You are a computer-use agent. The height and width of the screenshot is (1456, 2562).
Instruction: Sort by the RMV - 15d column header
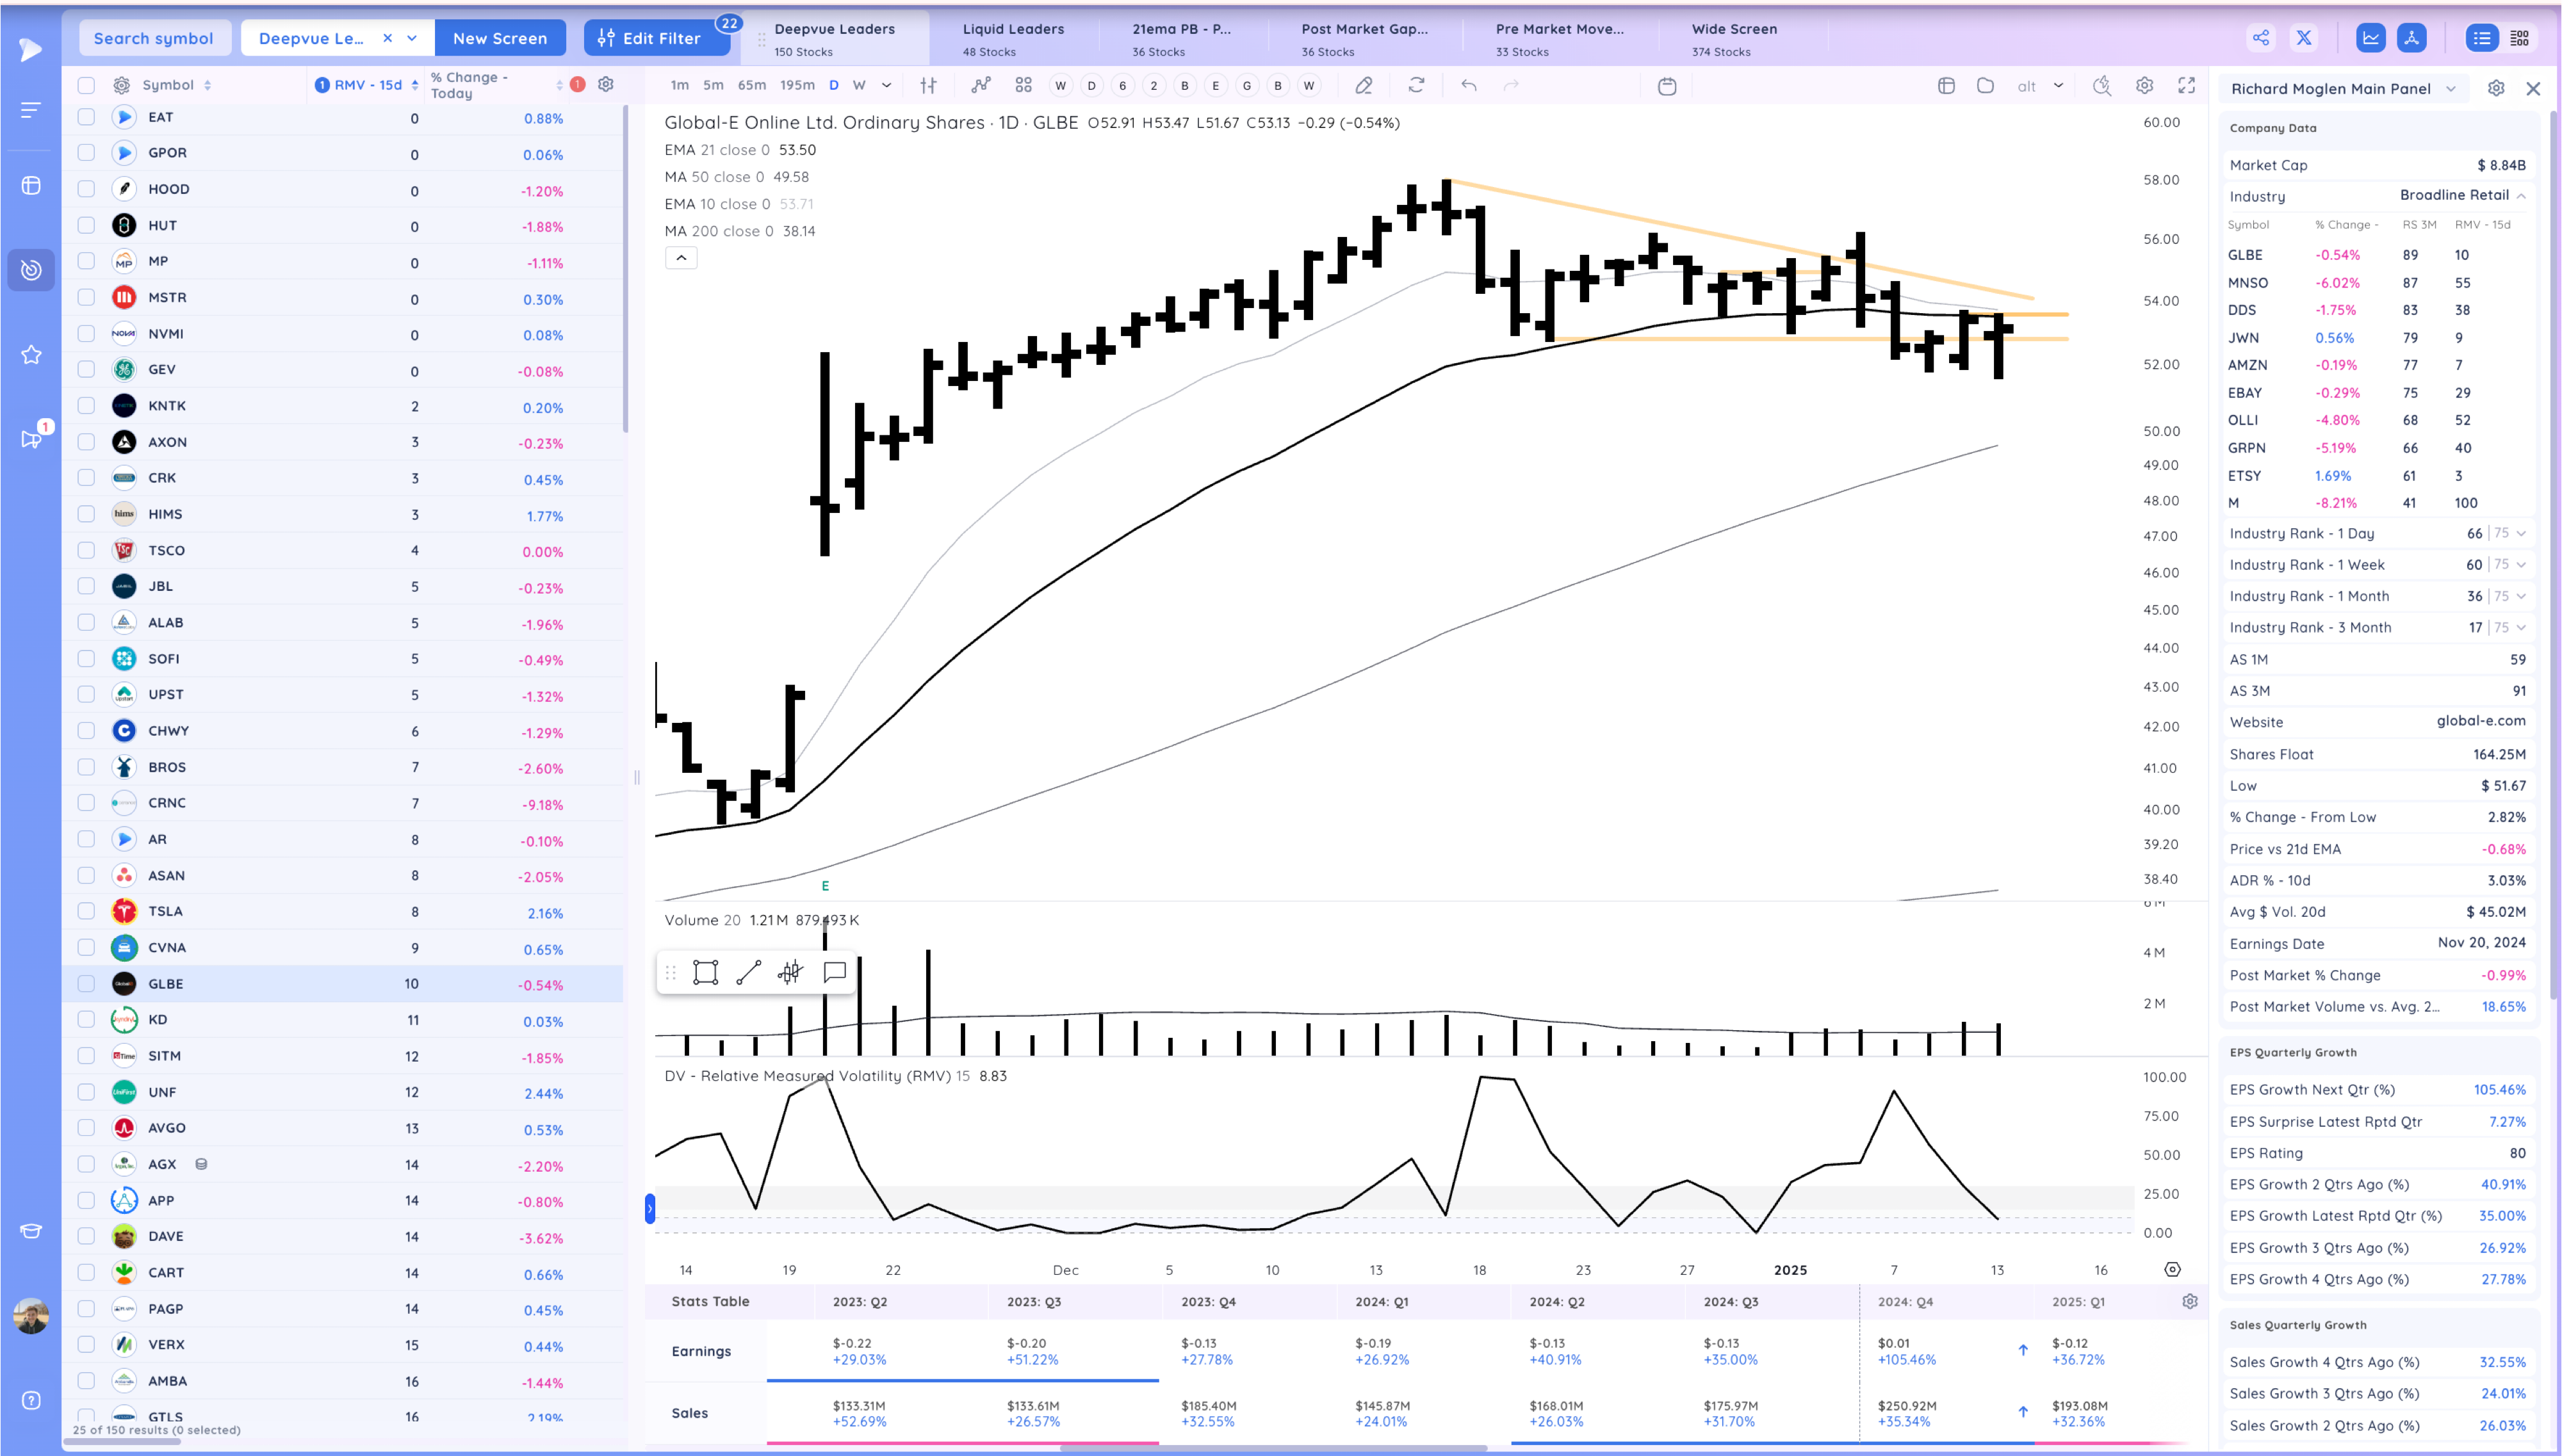coord(368,85)
